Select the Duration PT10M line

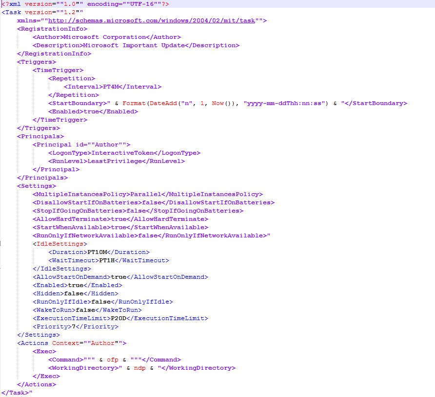(99, 253)
